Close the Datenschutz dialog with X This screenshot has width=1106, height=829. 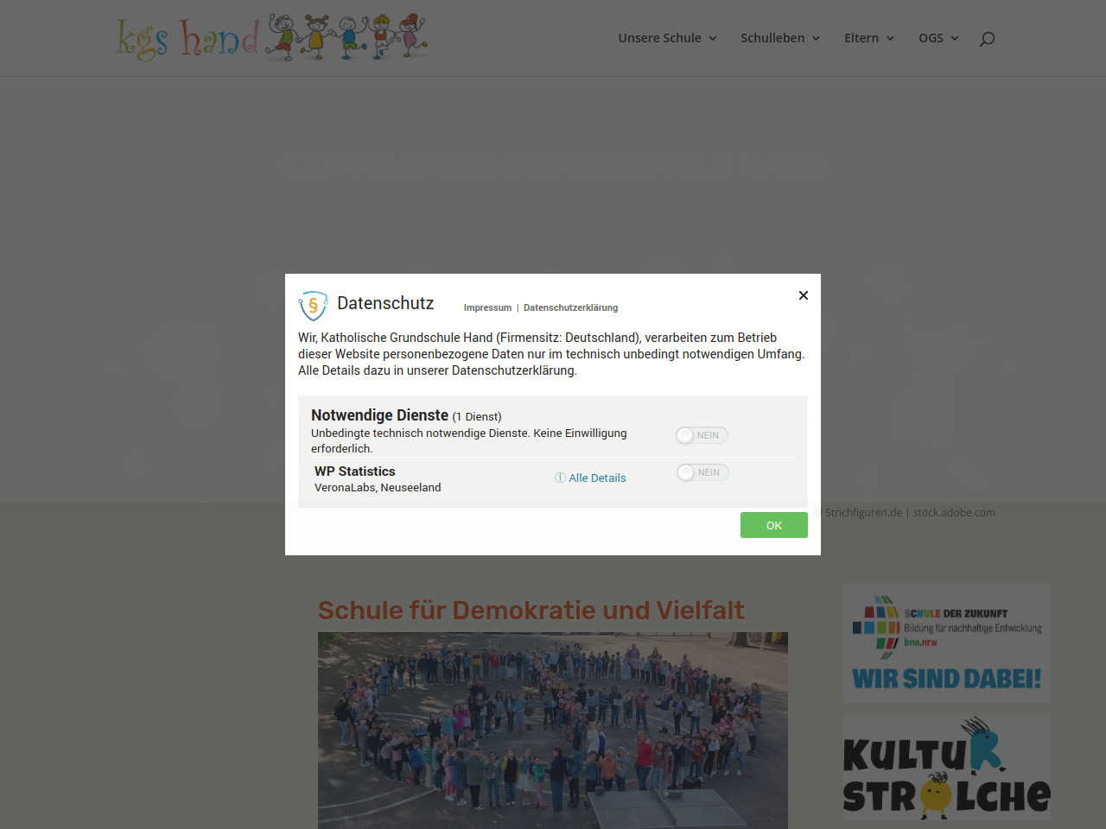click(804, 295)
